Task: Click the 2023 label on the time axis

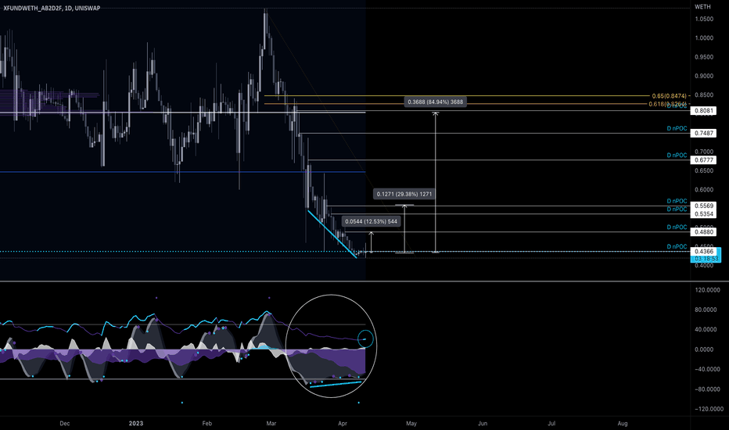Action: click(x=136, y=424)
